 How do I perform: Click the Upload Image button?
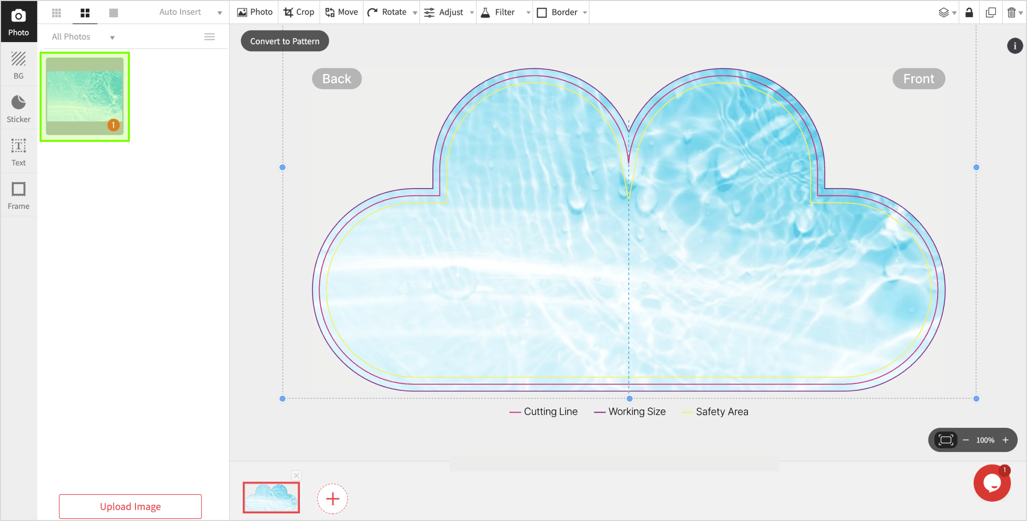tap(130, 506)
